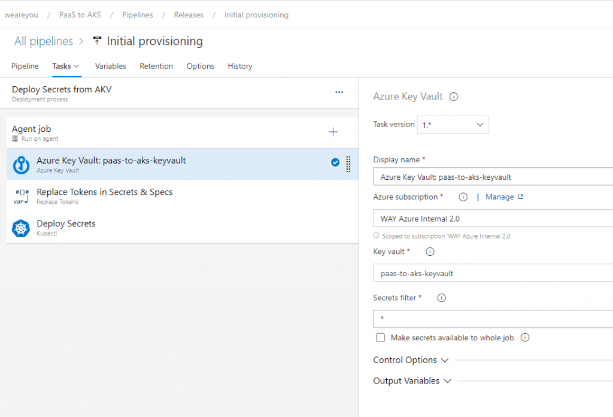The height and width of the screenshot is (417, 613).
Task: Click the Secrets filter info icon
Action: [x=442, y=298]
